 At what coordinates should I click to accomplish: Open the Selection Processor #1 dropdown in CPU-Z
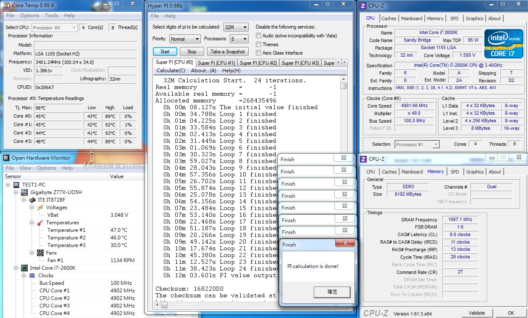tap(417, 144)
